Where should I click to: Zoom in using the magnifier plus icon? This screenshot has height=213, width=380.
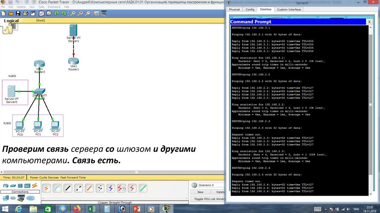pos(72,13)
